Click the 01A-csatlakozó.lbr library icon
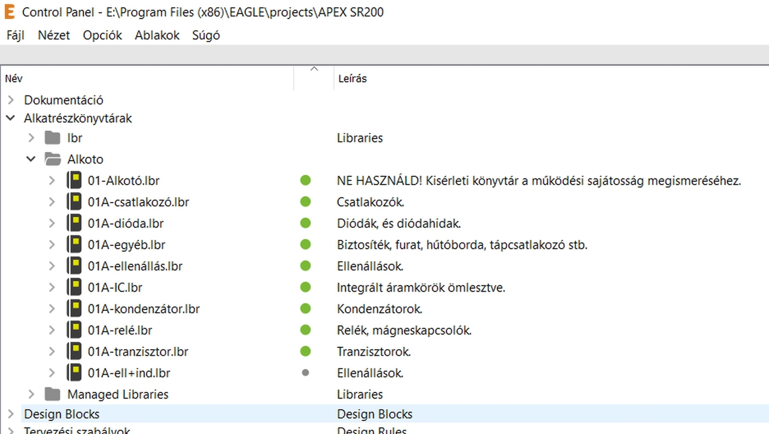Viewport: 769px width, 434px height. 74,202
